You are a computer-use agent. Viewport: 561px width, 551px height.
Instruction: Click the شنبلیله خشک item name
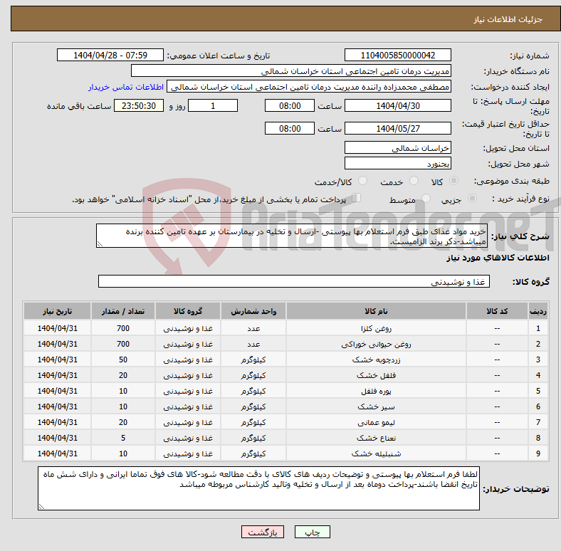pyautogui.click(x=376, y=454)
